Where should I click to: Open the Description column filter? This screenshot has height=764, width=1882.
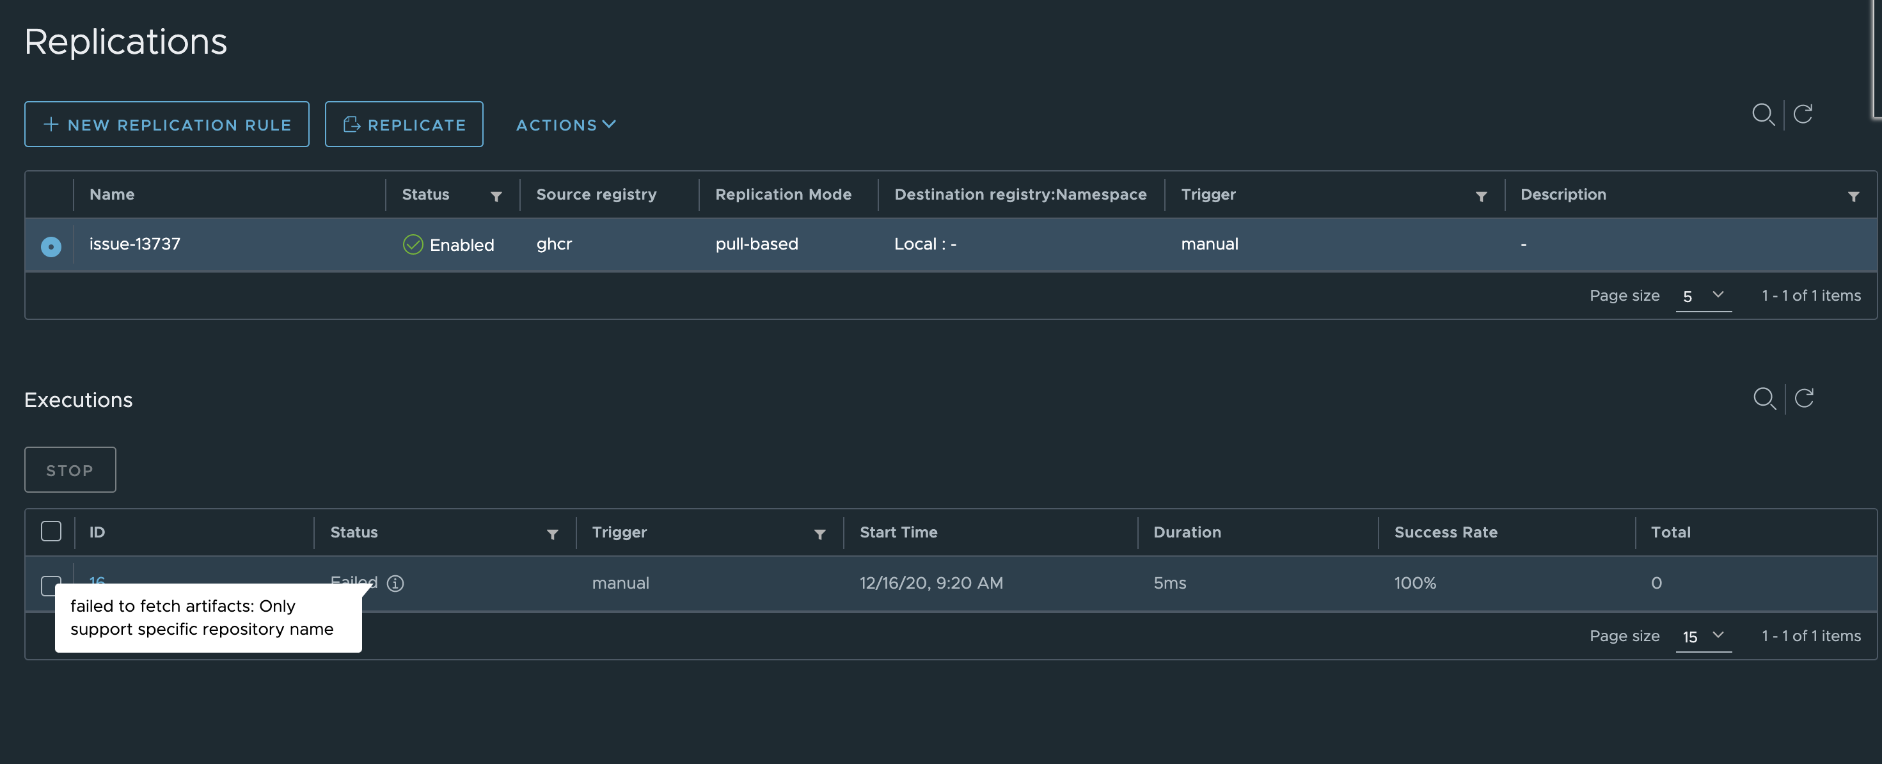click(1854, 196)
